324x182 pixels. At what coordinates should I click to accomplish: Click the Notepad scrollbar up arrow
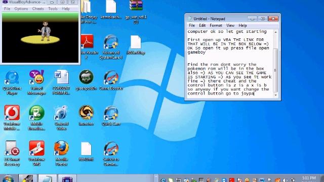275,32
